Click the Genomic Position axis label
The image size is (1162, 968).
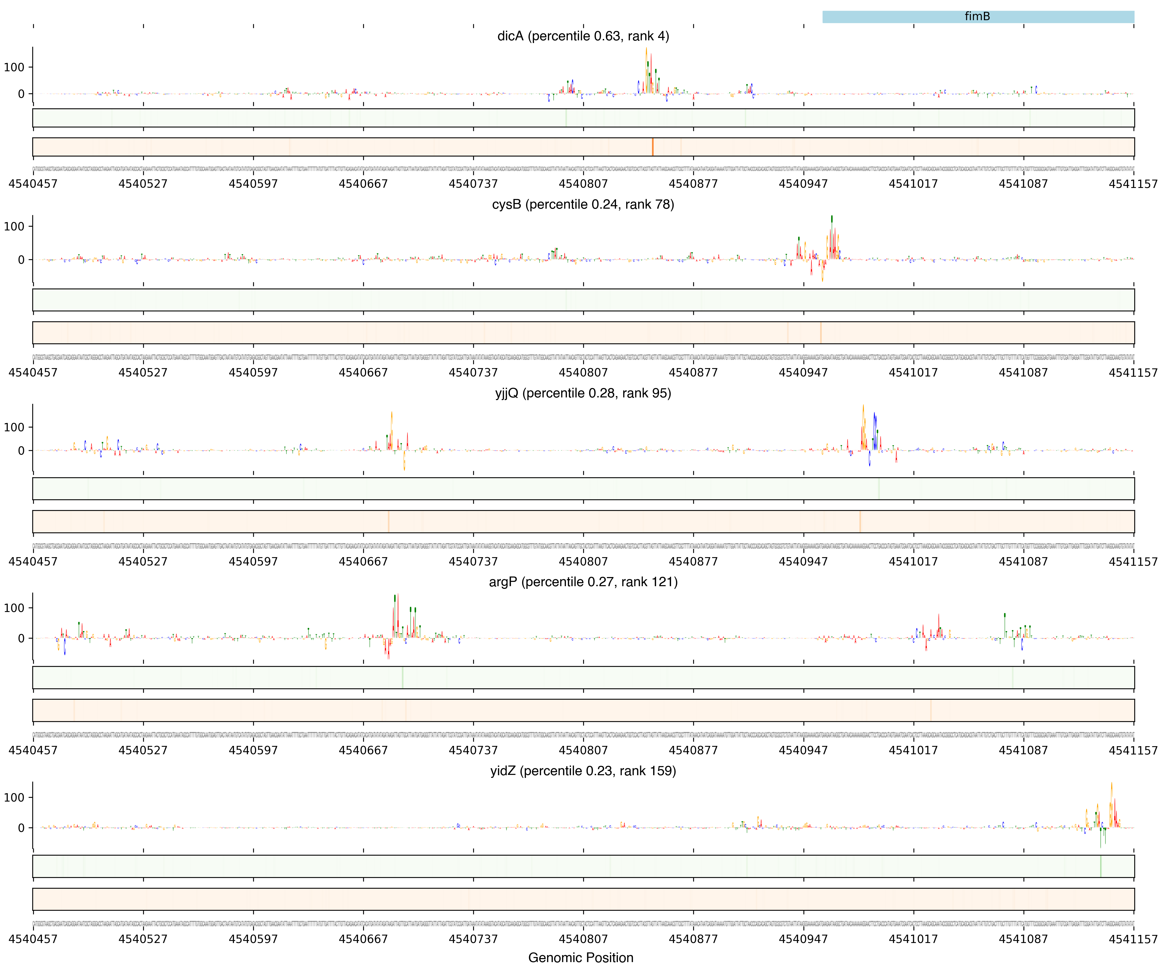[580, 958]
